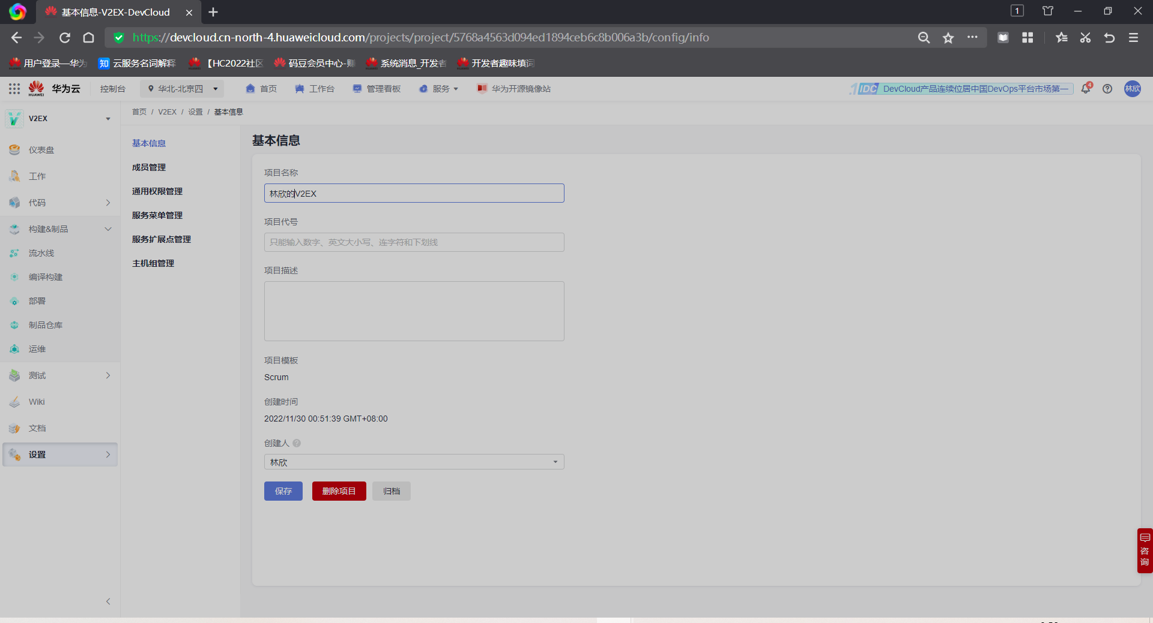
Task: Open the browser hamburger menu
Action: tap(1133, 38)
